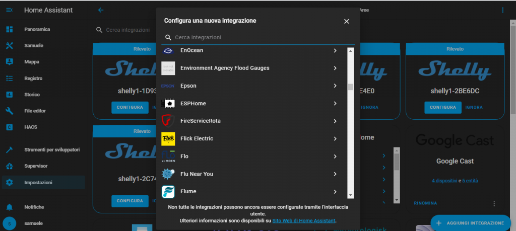
Task: Select Panoramica in the sidebar
Action: click(37, 29)
